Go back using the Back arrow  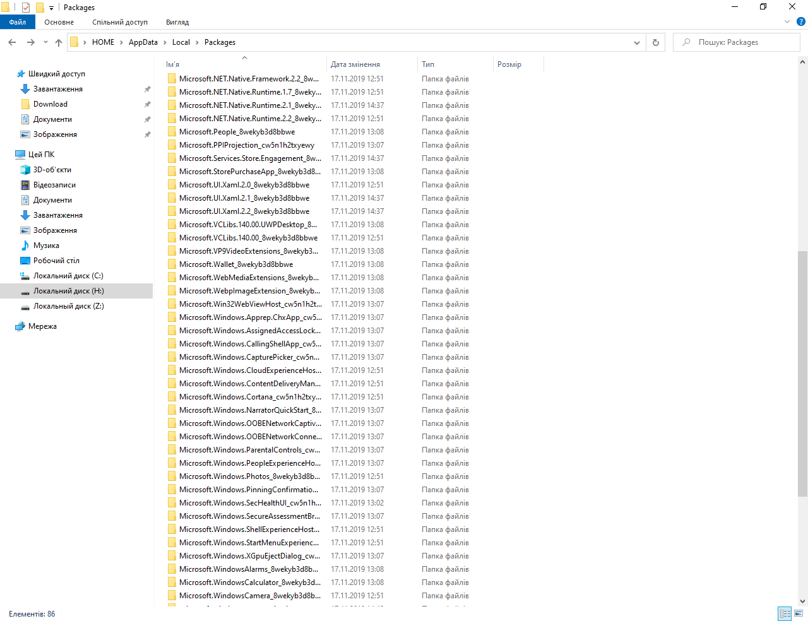[x=12, y=42]
